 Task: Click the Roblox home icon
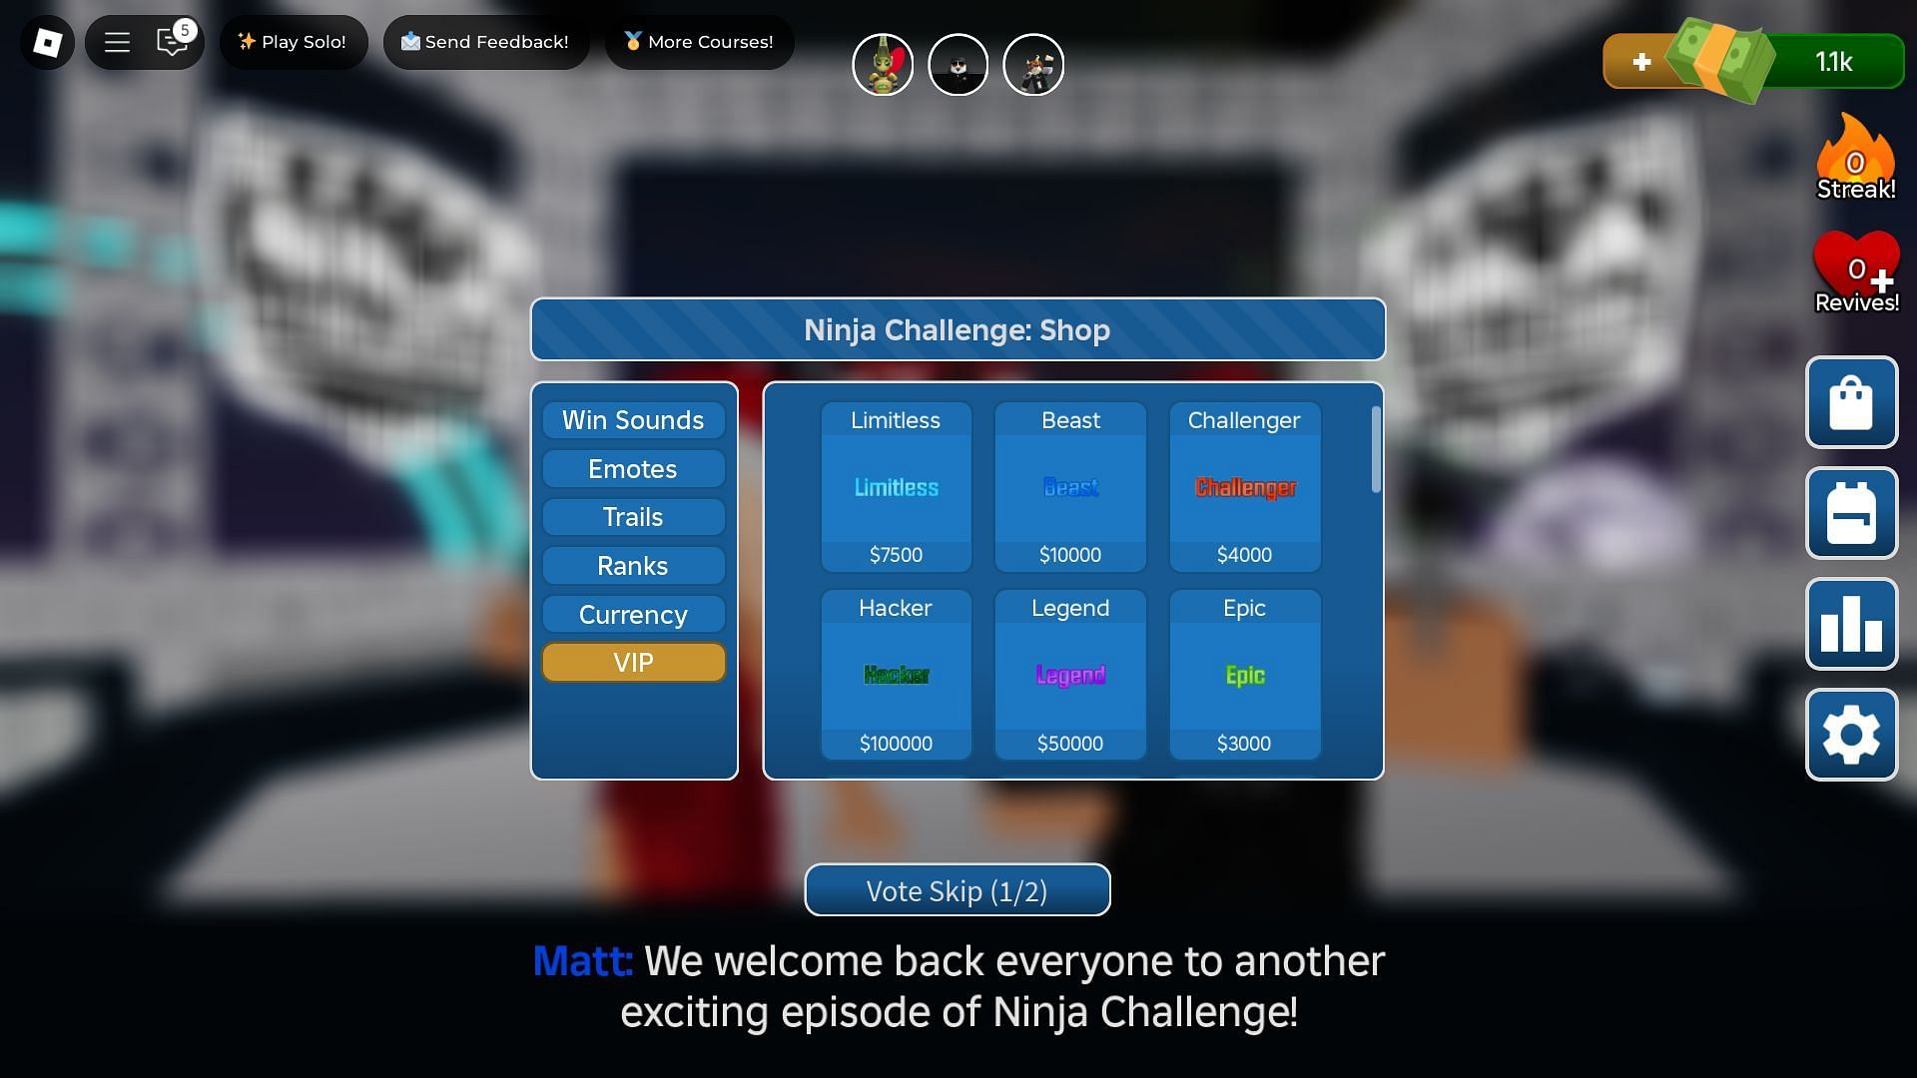pyautogui.click(x=47, y=42)
